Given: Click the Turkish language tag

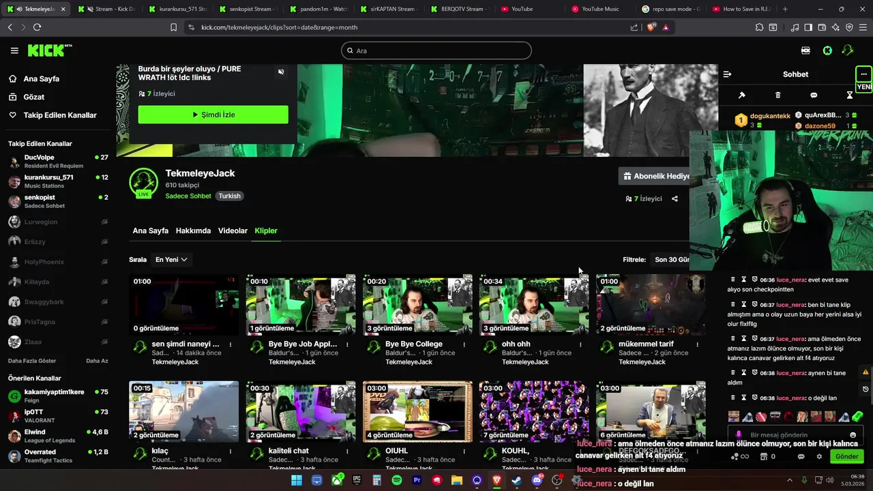Looking at the screenshot, I should point(230,196).
